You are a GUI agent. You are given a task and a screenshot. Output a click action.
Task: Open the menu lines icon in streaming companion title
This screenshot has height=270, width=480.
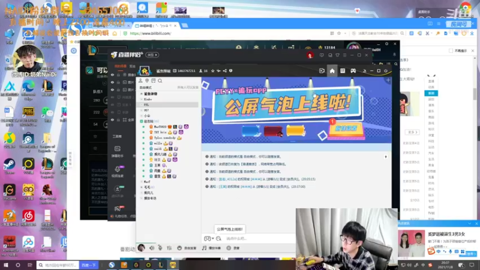click(x=344, y=55)
